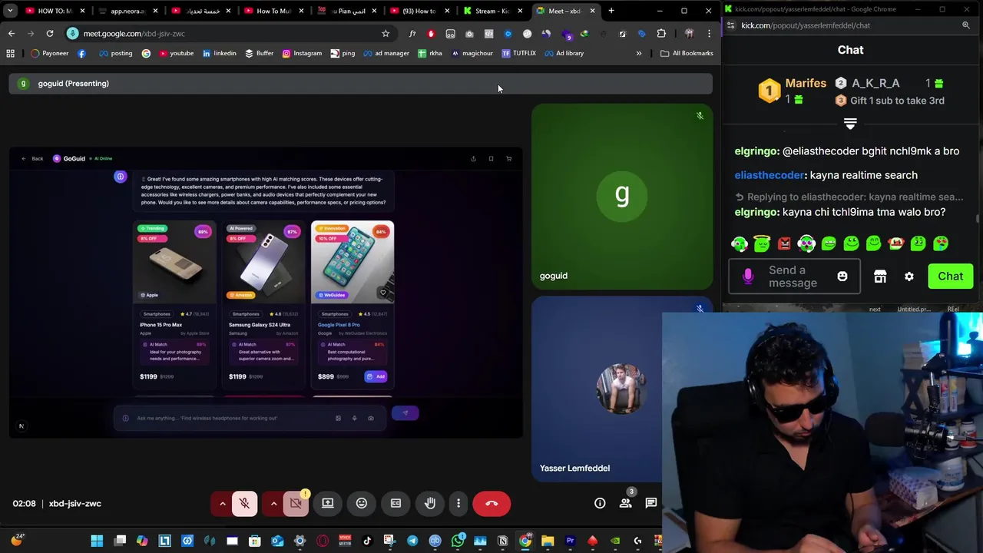Screen dimensions: 983x553
Task: Open the Meet in-call chat icon
Action: (x=650, y=504)
